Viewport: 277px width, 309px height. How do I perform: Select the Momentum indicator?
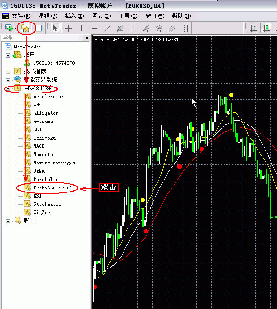coord(44,154)
